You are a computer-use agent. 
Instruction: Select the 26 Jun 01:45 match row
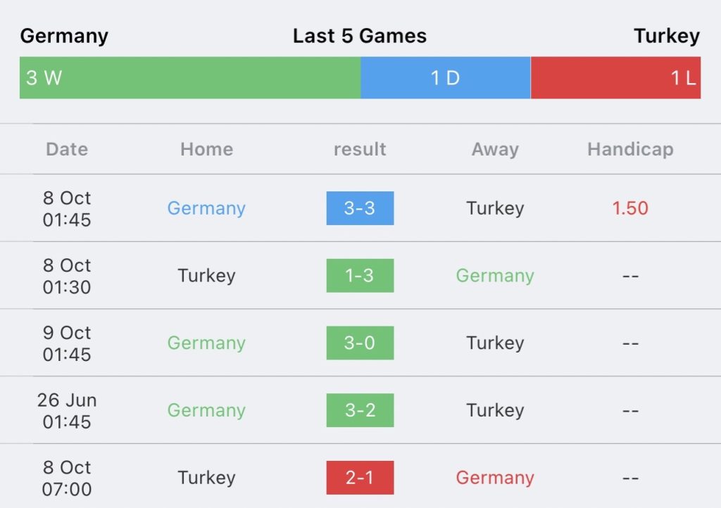pos(360,410)
